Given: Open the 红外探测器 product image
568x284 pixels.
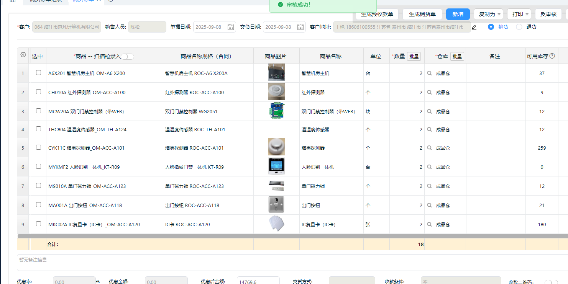Looking at the screenshot, I should 276,91.
